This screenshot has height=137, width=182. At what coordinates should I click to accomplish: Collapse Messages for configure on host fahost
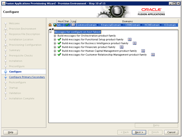pos(50,32)
